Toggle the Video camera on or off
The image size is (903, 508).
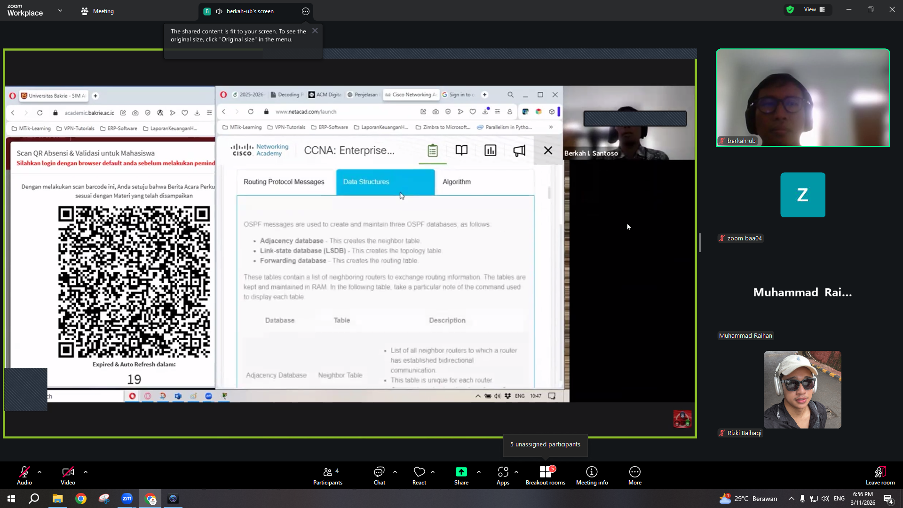pyautogui.click(x=68, y=475)
